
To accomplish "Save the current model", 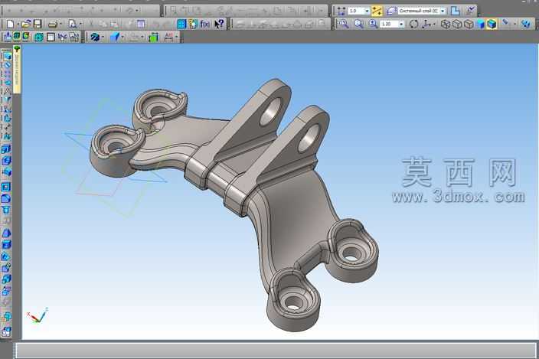I will tap(37, 24).
